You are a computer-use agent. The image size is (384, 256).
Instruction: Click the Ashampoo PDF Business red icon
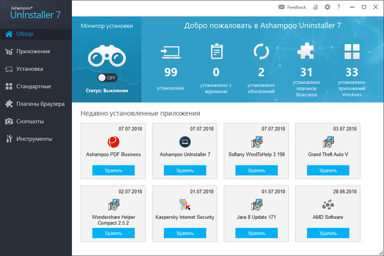113,142
